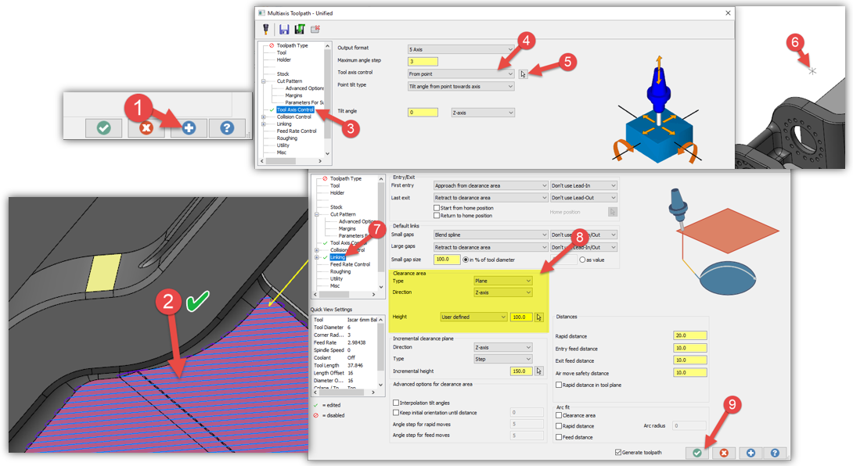Click vertical scrollbar of Quick View list
This screenshot has width=853, height=466.
tap(381, 352)
